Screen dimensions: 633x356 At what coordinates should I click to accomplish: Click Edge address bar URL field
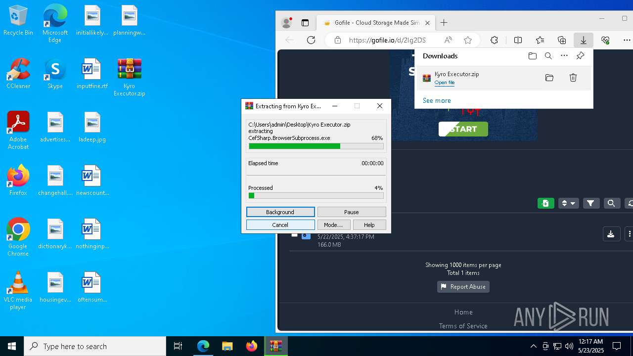(x=387, y=40)
